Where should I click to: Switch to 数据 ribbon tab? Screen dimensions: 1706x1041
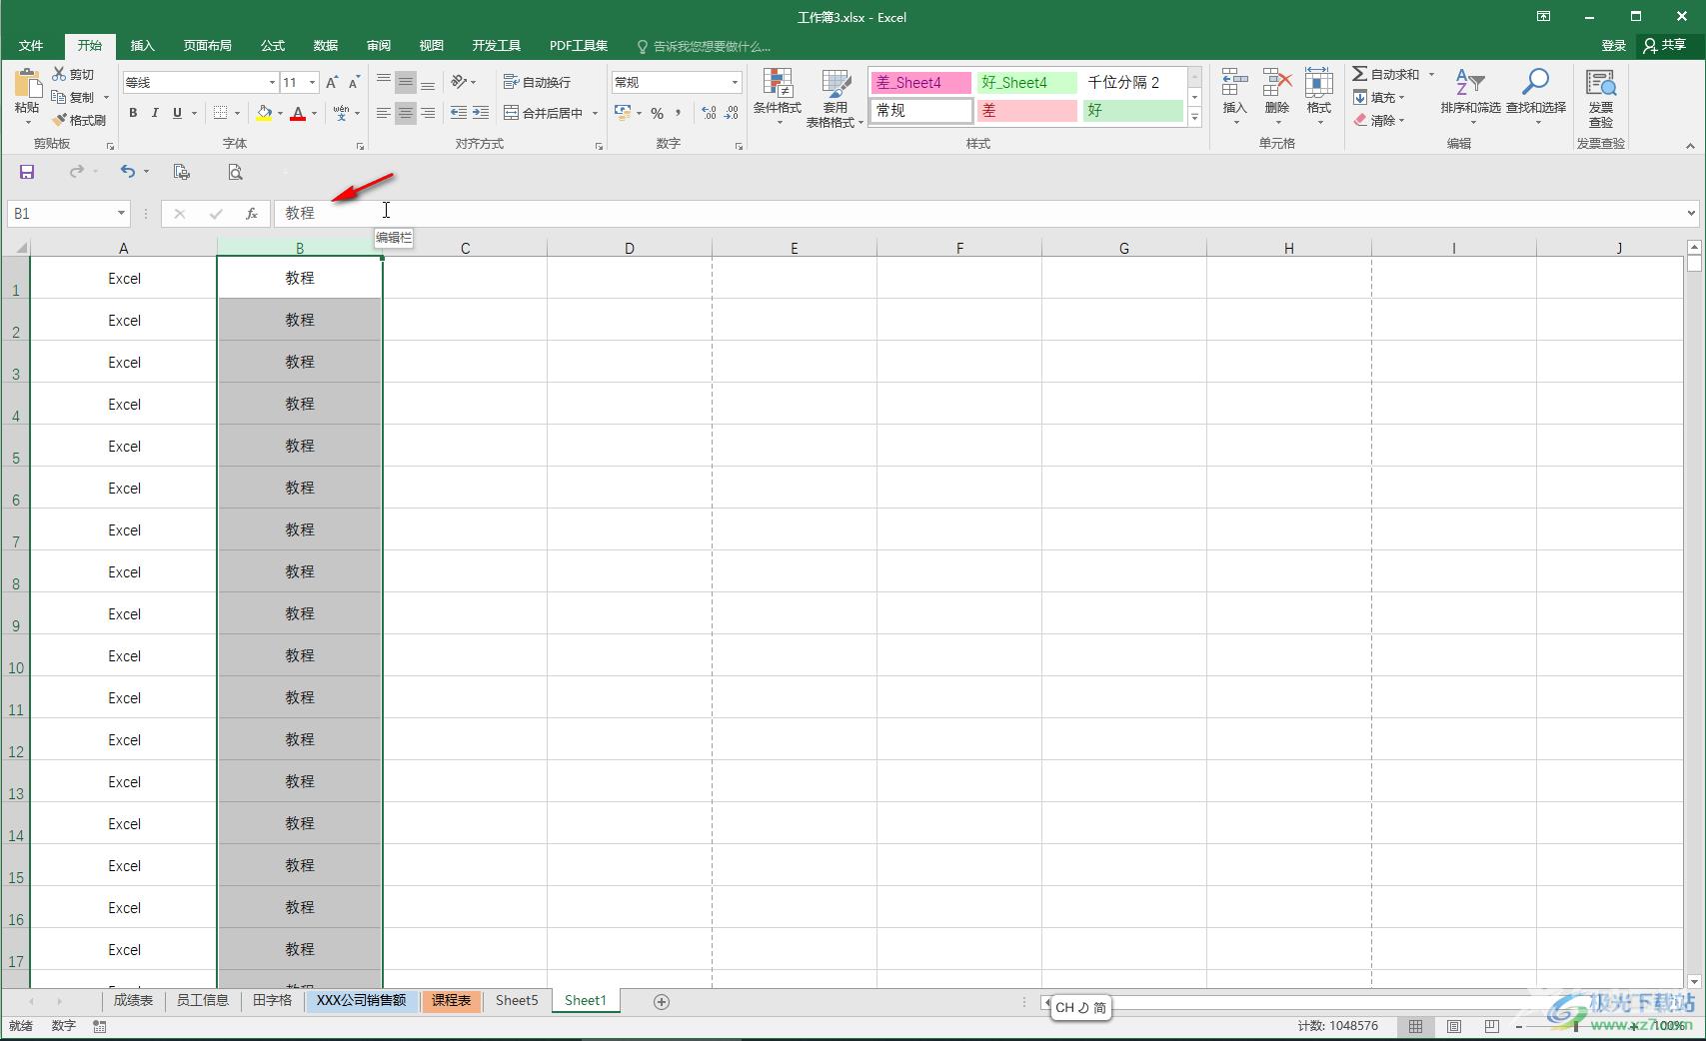coord(326,46)
